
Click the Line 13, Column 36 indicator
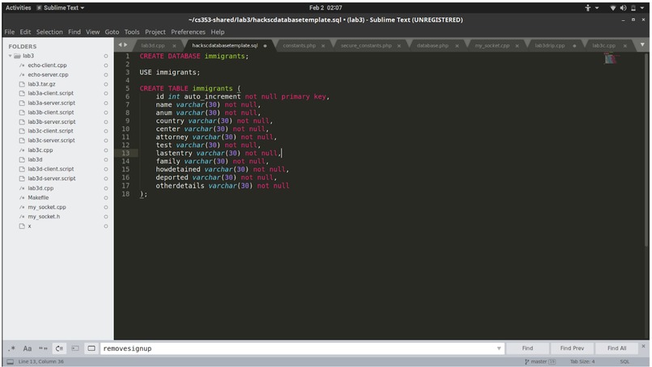point(40,361)
